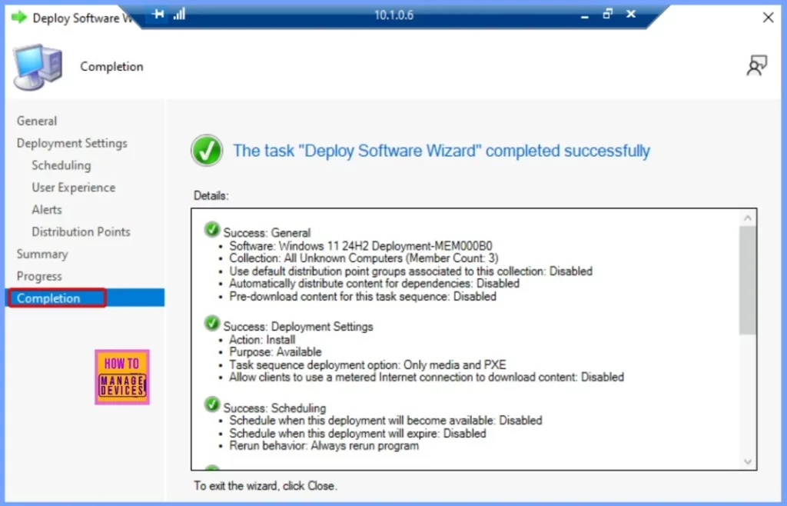Select the Deployment Settings wizard step
Screen dimensions: 787x506
(x=71, y=143)
